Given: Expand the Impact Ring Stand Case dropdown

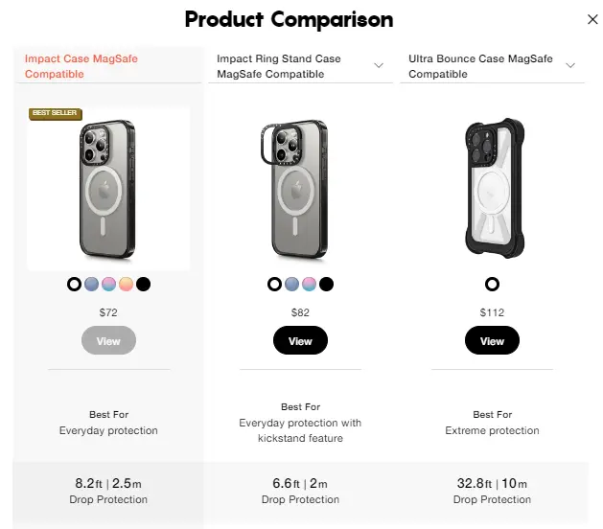Looking at the screenshot, I should click(379, 66).
